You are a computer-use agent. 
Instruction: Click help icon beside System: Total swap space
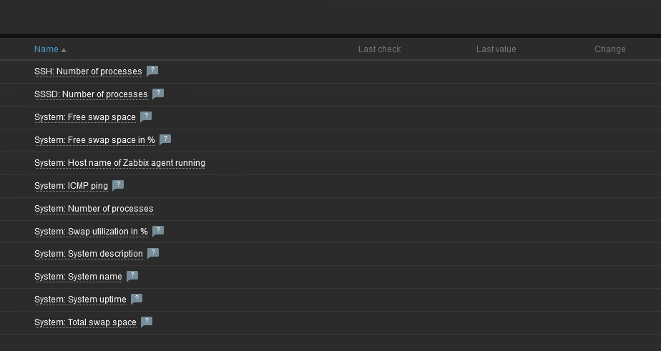tap(147, 322)
